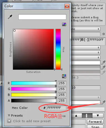Viewport: 106px width, 128px height.
Task: Click the B channel slider
Action: [x=34, y=95]
